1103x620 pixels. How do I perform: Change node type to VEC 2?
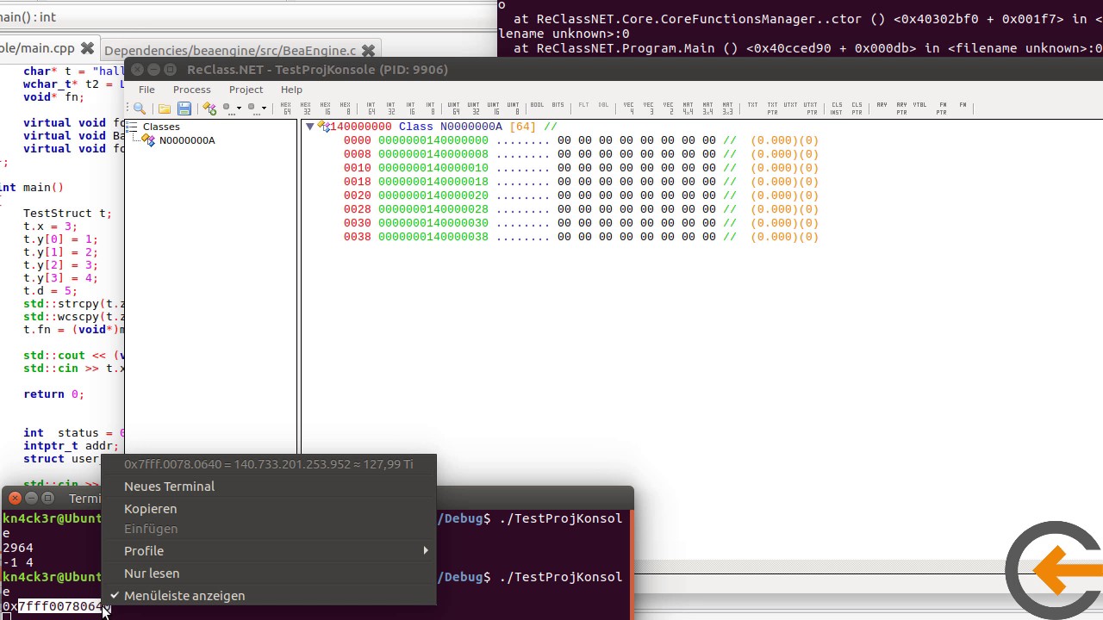[669, 108]
